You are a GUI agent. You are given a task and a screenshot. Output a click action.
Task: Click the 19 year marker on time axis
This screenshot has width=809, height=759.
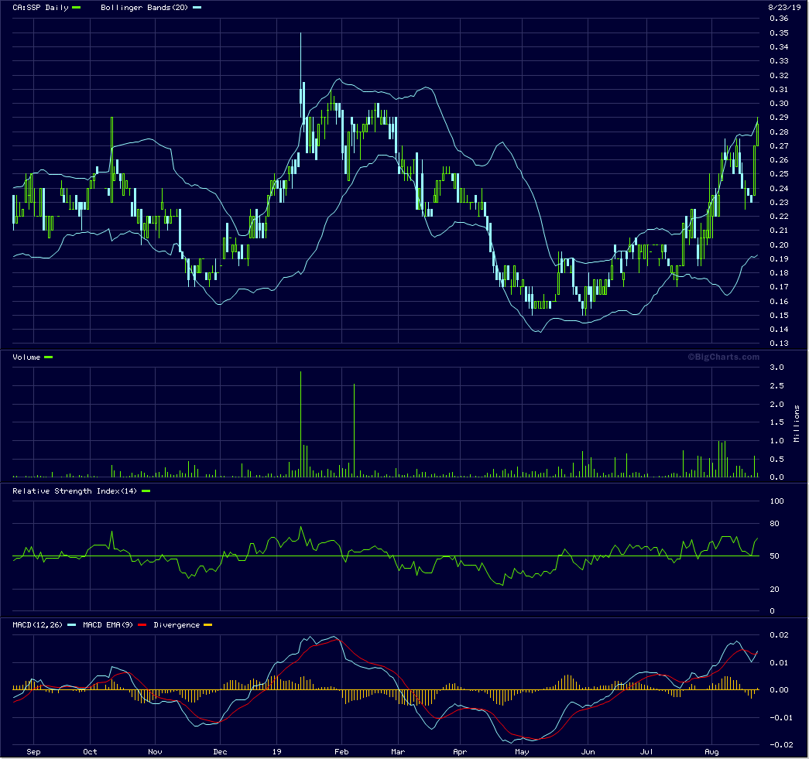click(276, 751)
